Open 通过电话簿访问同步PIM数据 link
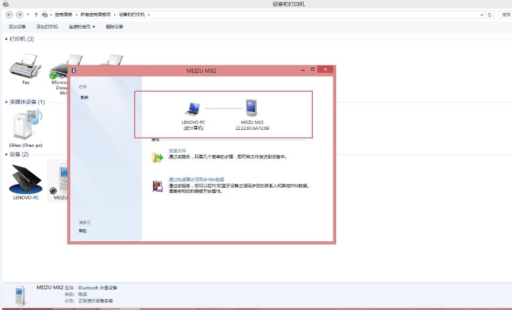 coord(196,180)
